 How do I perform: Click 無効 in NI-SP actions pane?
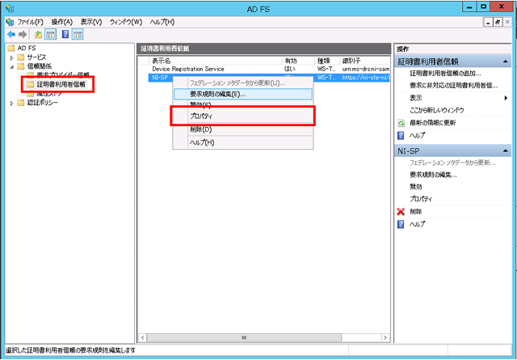415,187
